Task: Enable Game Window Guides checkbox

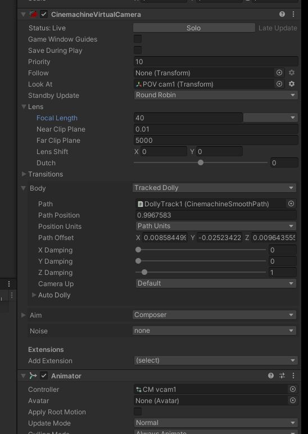Action: tap(138, 39)
